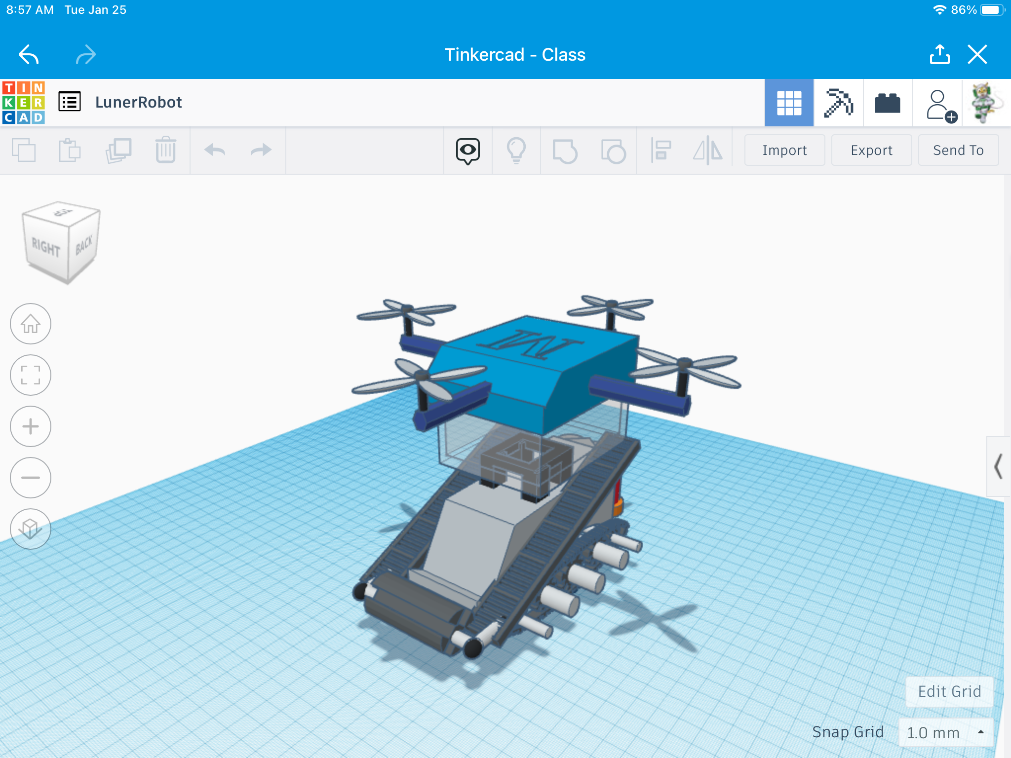
Task: Click the Send To button
Action: 958,150
